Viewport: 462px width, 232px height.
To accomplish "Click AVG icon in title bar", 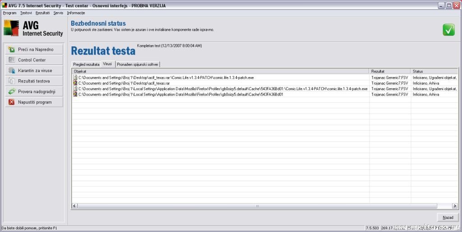I will (x=5, y=5).
